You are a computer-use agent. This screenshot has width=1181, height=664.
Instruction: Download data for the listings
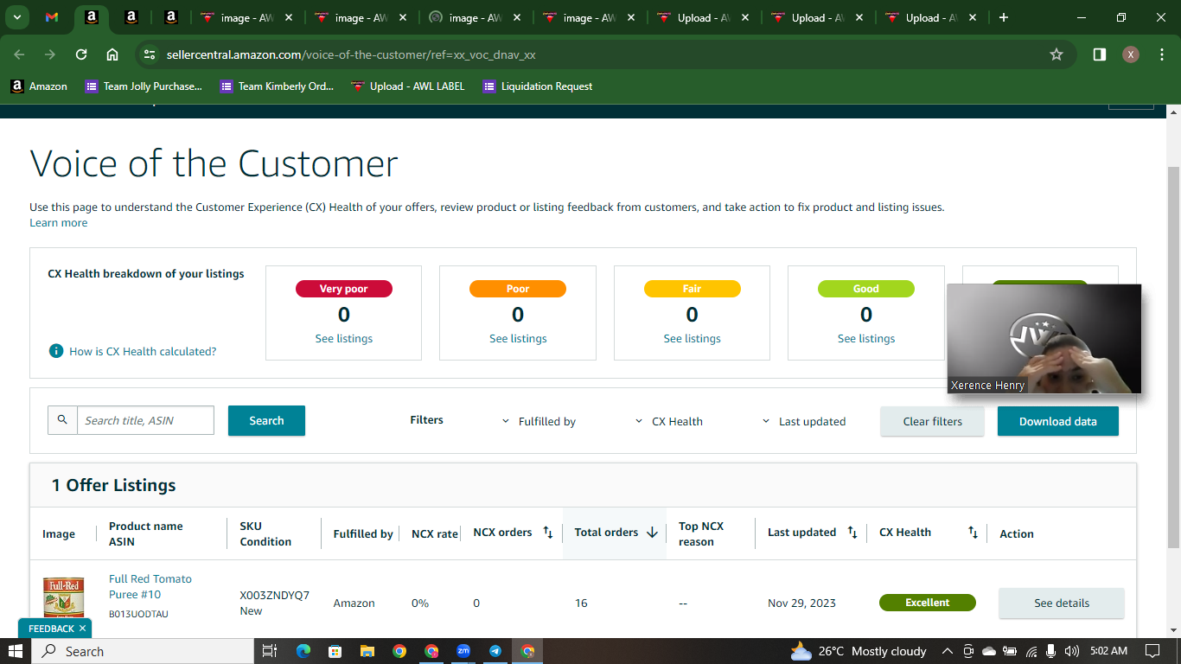1058,421
